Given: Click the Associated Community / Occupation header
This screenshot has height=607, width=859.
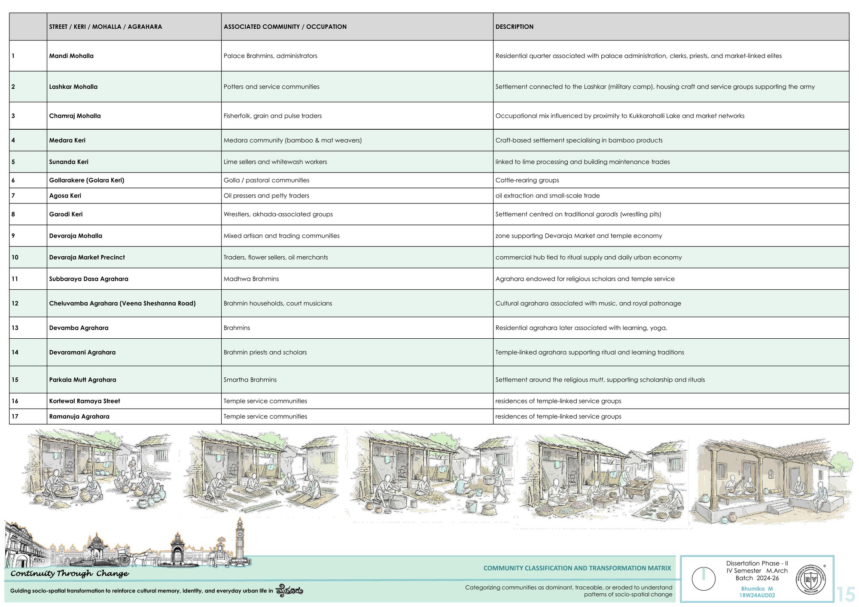Looking at the screenshot, I should pos(285,27).
